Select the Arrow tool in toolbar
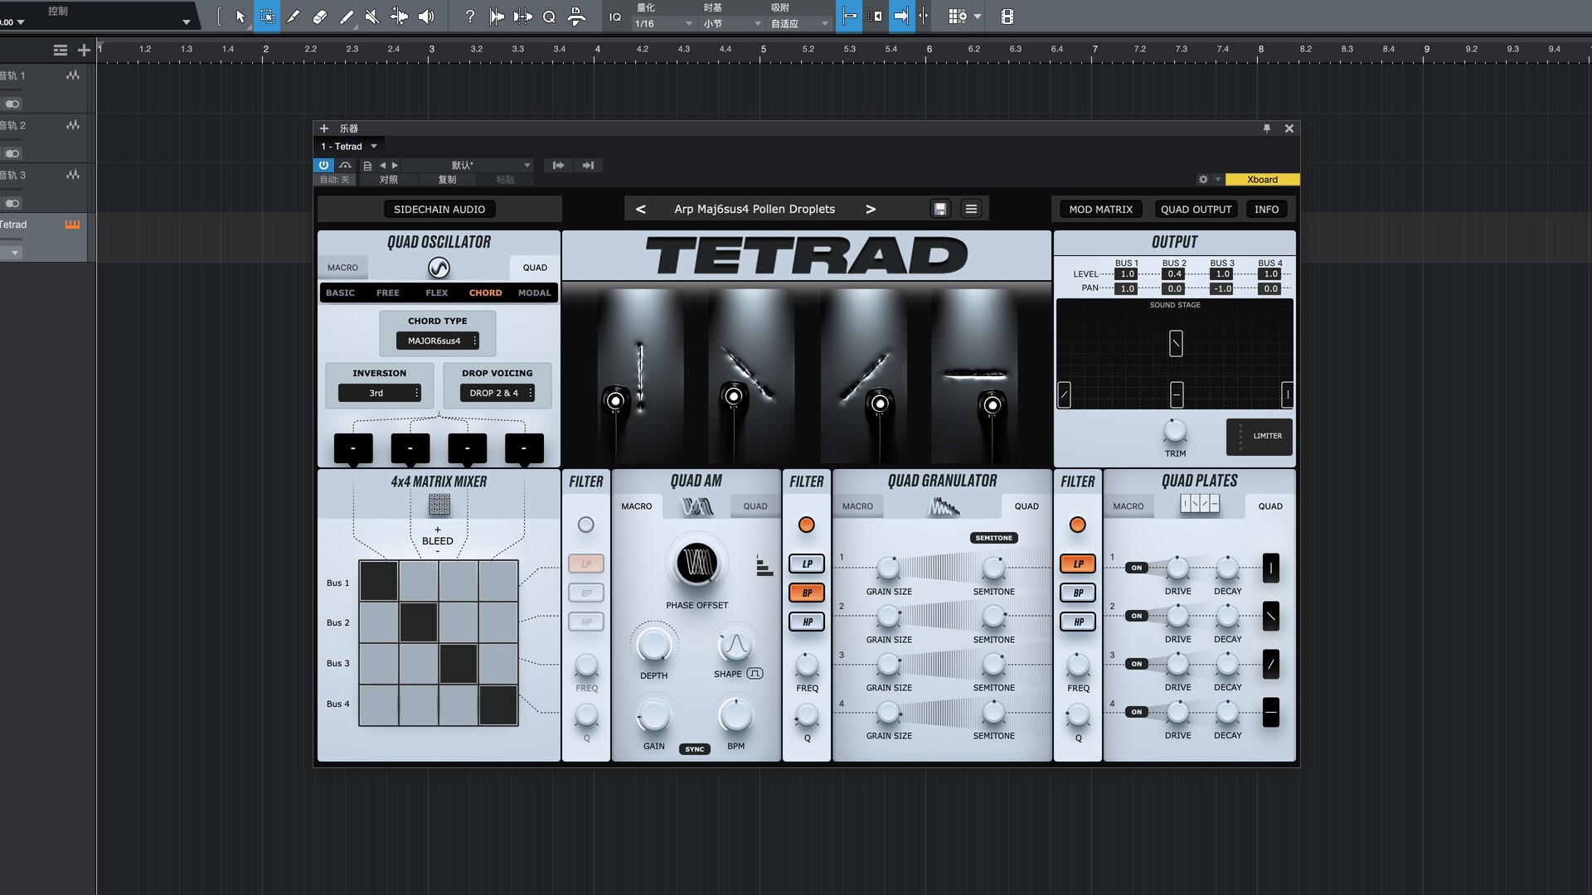 (x=240, y=16)
